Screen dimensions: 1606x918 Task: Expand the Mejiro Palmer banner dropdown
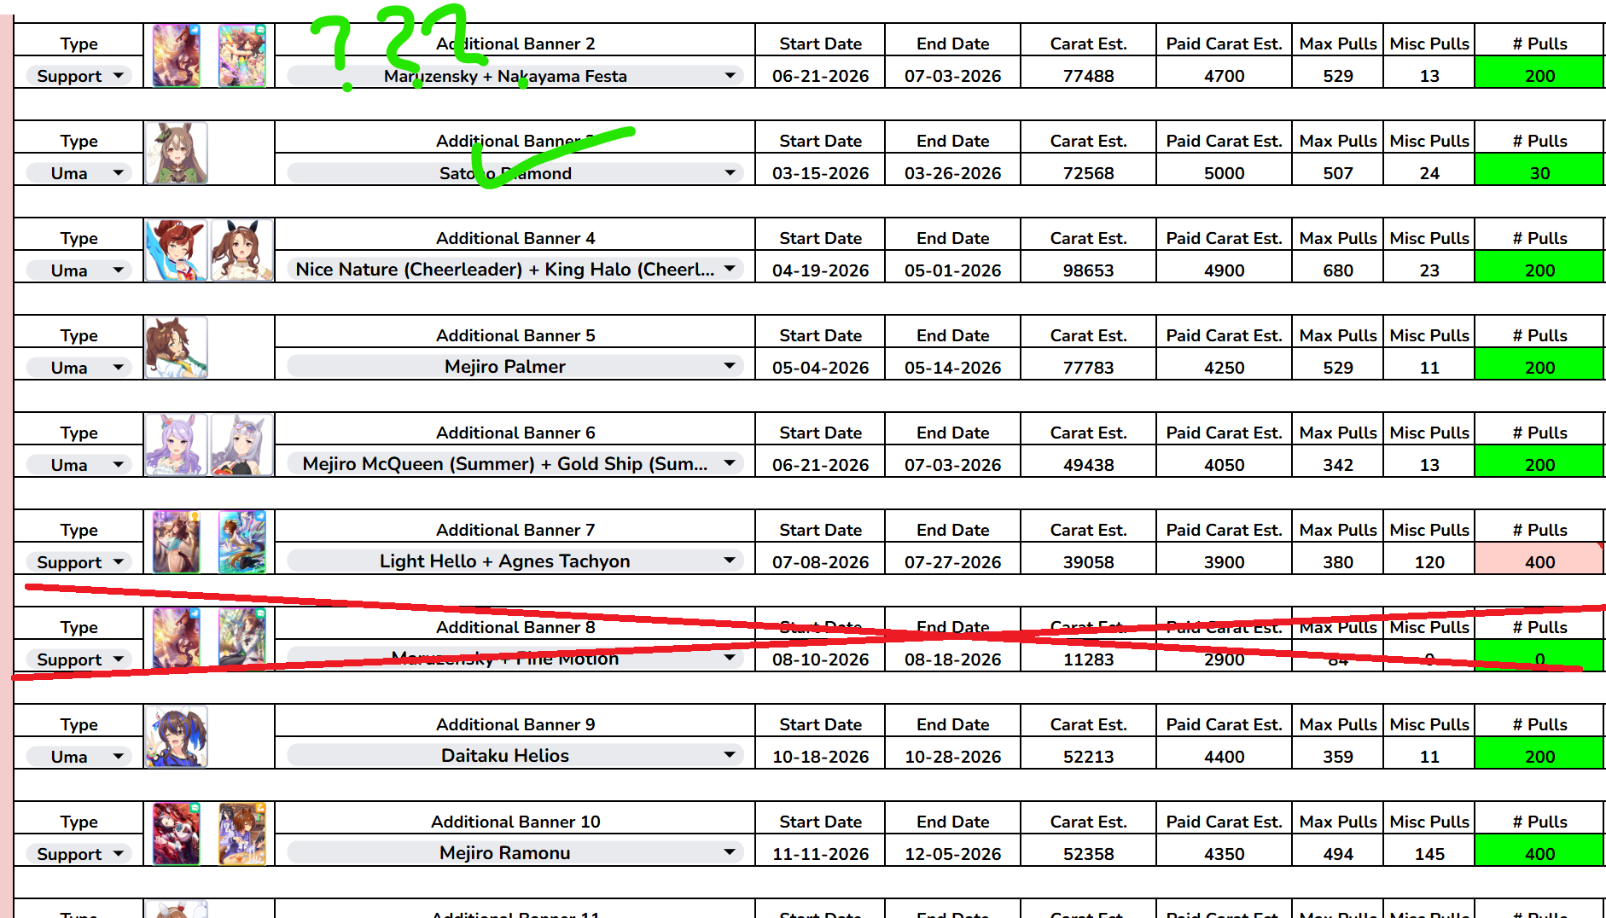tap(515, 367)
